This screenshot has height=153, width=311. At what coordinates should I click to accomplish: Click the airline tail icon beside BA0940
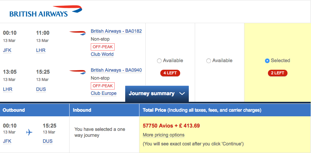pos(78,72)
